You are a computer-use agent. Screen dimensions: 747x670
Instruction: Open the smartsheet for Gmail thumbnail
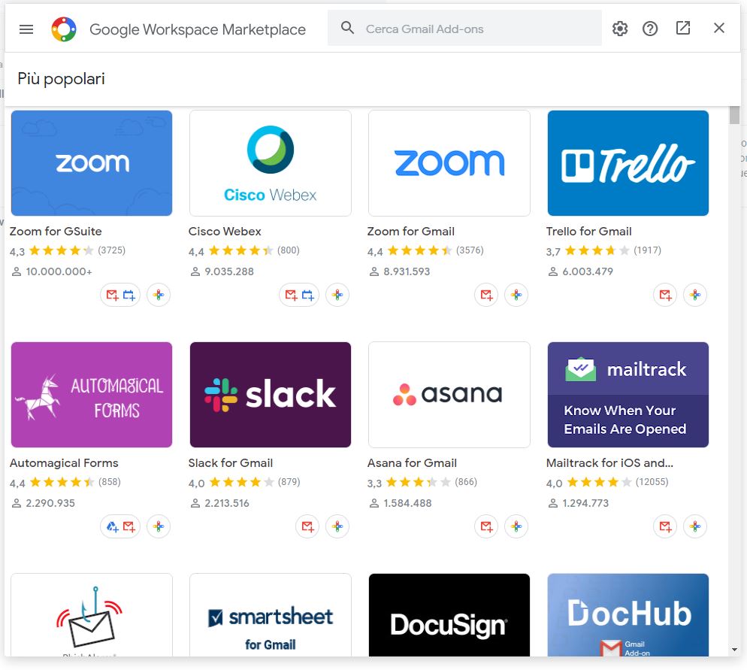click(x=270, y=615)
